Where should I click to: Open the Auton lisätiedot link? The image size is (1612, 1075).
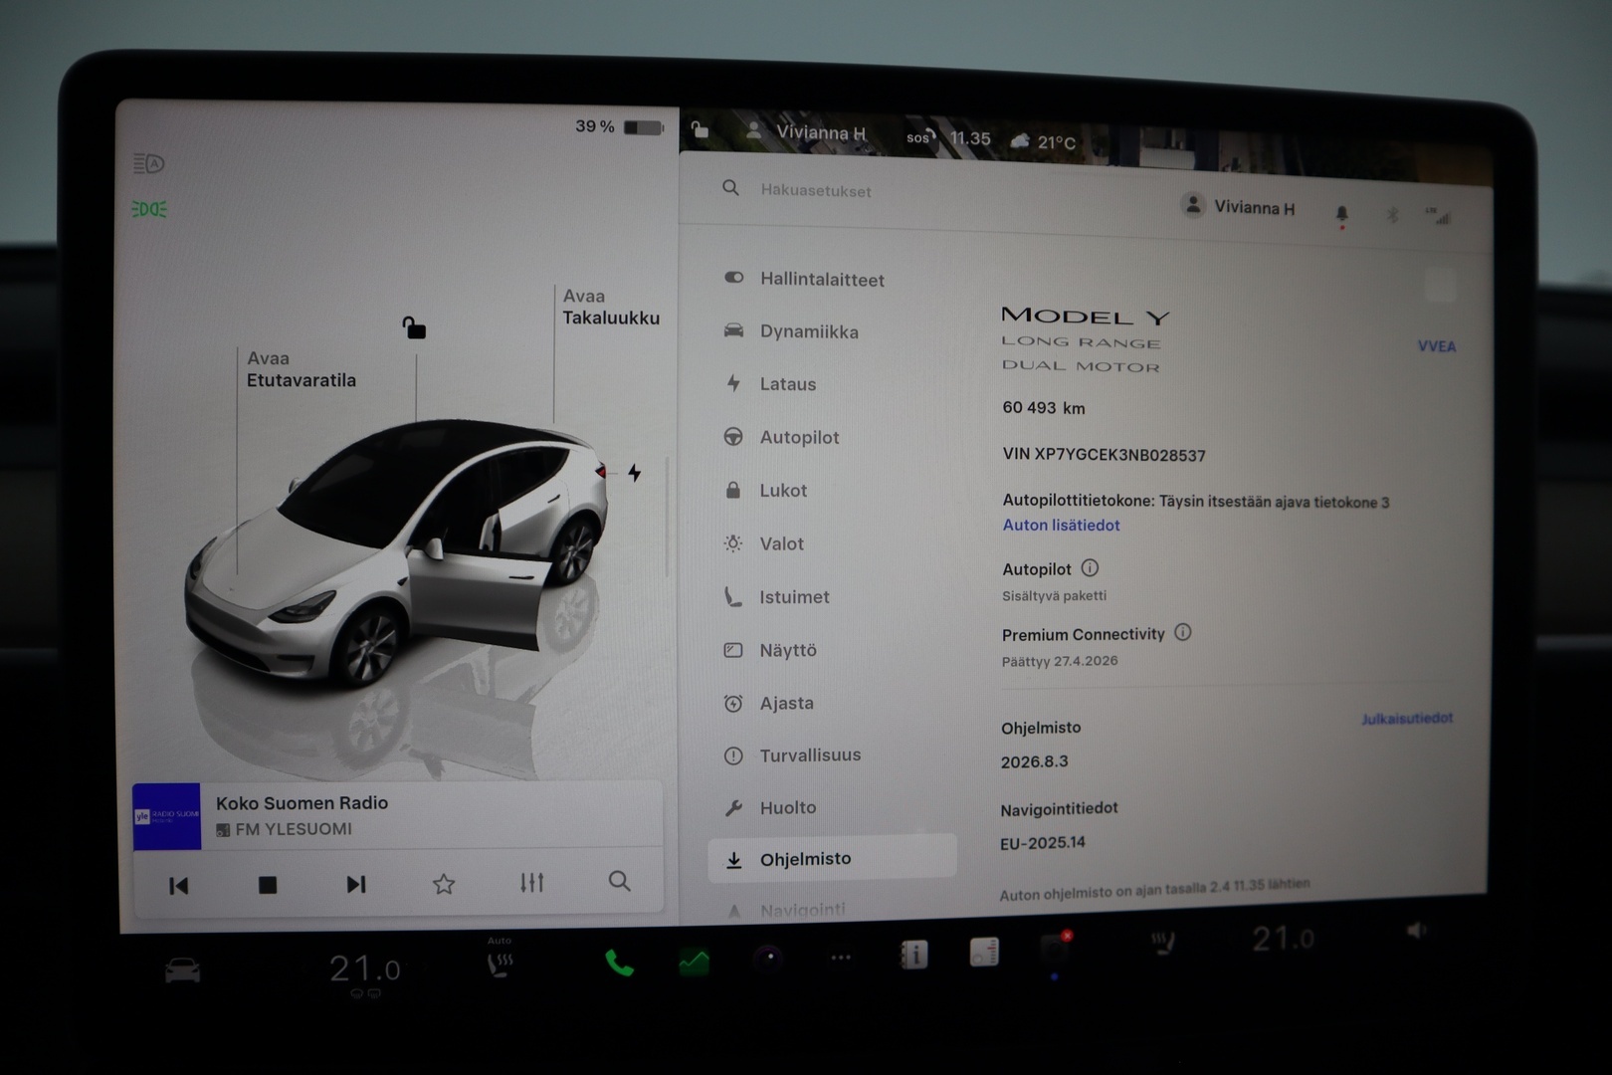1060,525
